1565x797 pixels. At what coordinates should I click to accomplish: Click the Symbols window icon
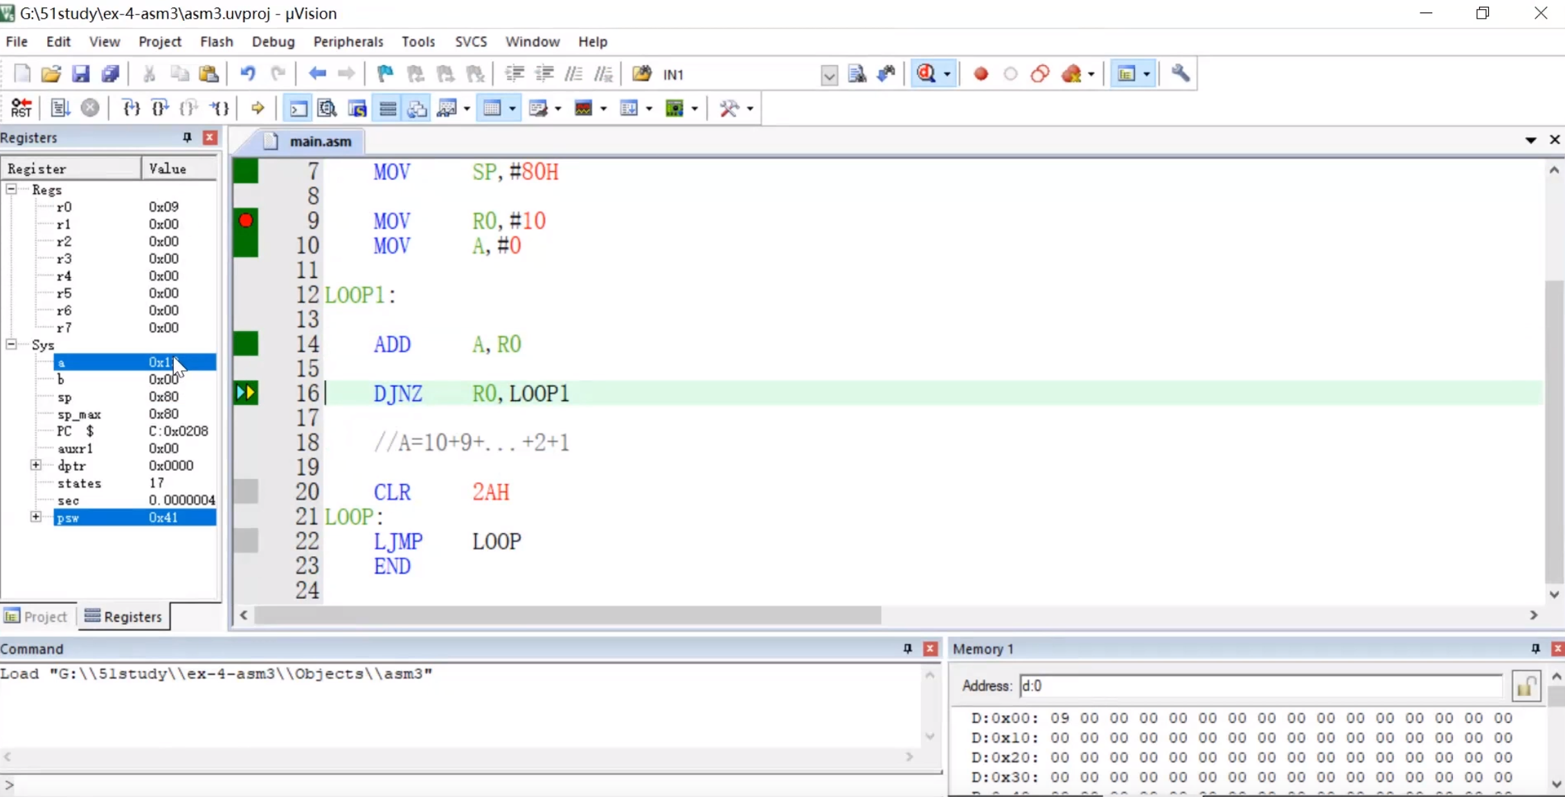click(357, 108)
